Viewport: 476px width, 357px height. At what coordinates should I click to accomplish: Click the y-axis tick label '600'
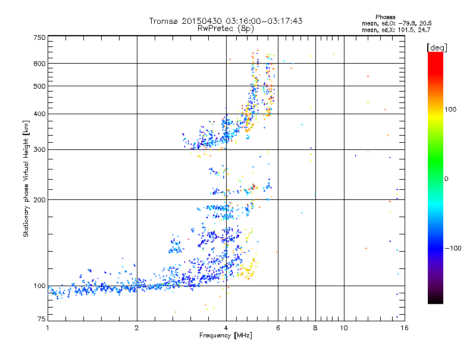[39, 64]
